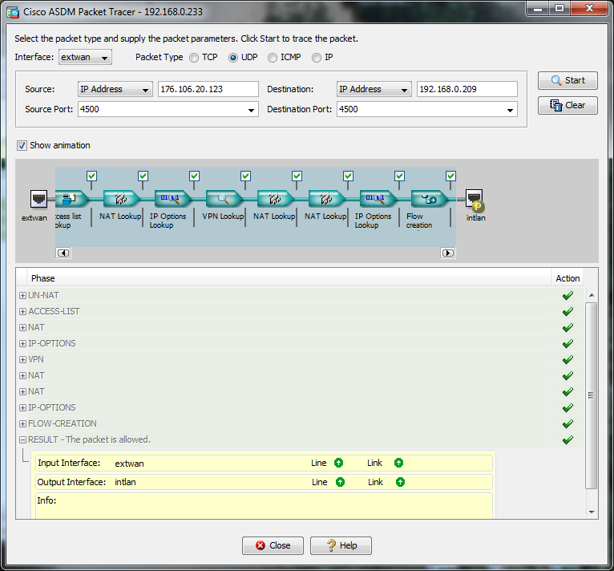The height and width of the screenshot is (571, 614).
Task: Open the Source Port dropdown arrow
Action: pos(251,110)
